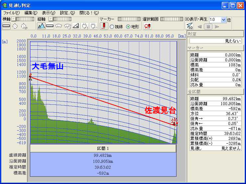Click the dotted circle icon with ×2 mark
This screenshot has height=184, width=246.
pyautogui.click(x=24, y=26)
